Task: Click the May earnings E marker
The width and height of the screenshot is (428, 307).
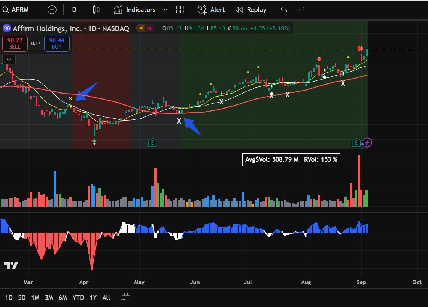Action: [152, 142]
